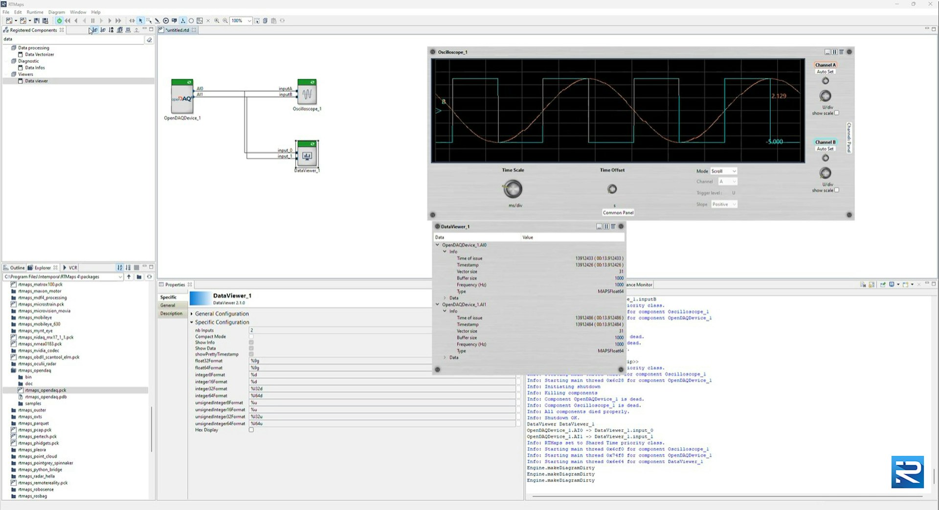Toggle the showPrettyTimestamp checkbox
The width and height of the screenshot is (939, 510).
tap(251, 354)
